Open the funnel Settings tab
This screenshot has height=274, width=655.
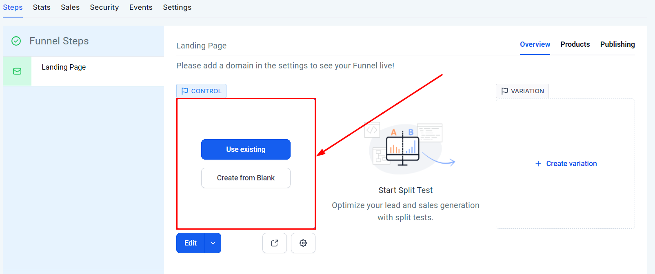tap(177, 7)
